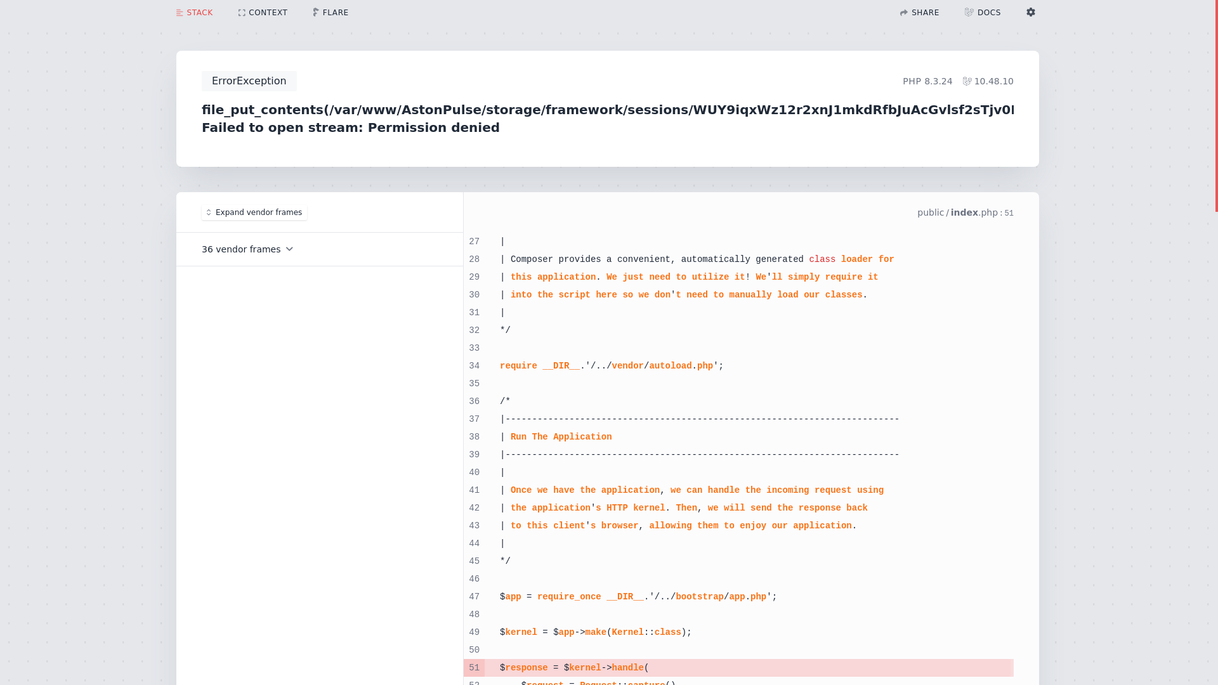1218x685 pixels.
Task: Click 'Failed to open stream: Permission denied' text
Action: [351, 127]
